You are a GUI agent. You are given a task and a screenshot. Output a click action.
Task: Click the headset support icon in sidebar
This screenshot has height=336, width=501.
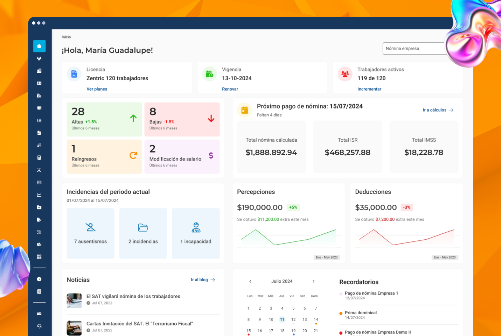coord(39,326)
